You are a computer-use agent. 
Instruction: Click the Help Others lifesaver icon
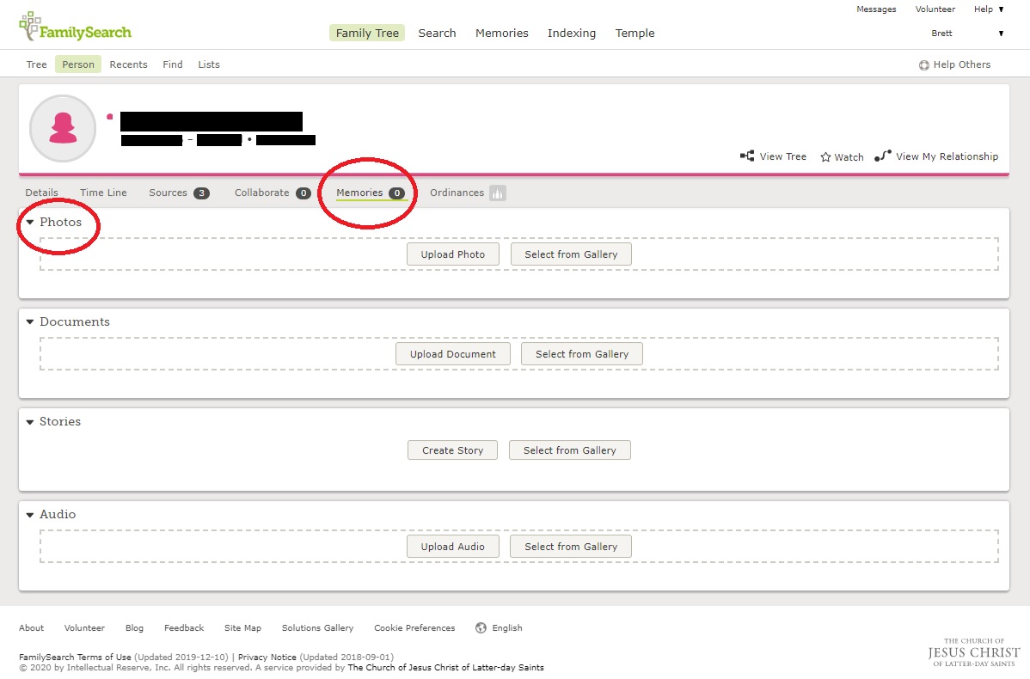tap(923, 65)
